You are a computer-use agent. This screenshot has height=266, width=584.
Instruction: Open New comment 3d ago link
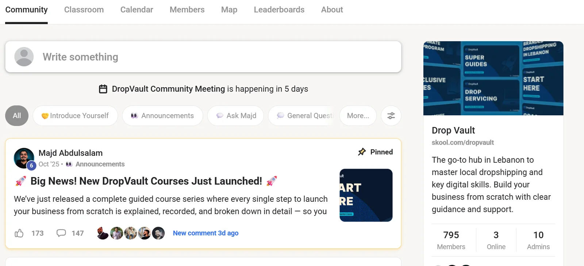pyautogui.click(x=205, y=233)
